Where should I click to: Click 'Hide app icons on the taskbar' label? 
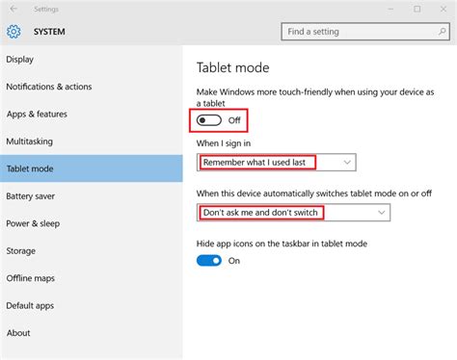click(282, 244)
